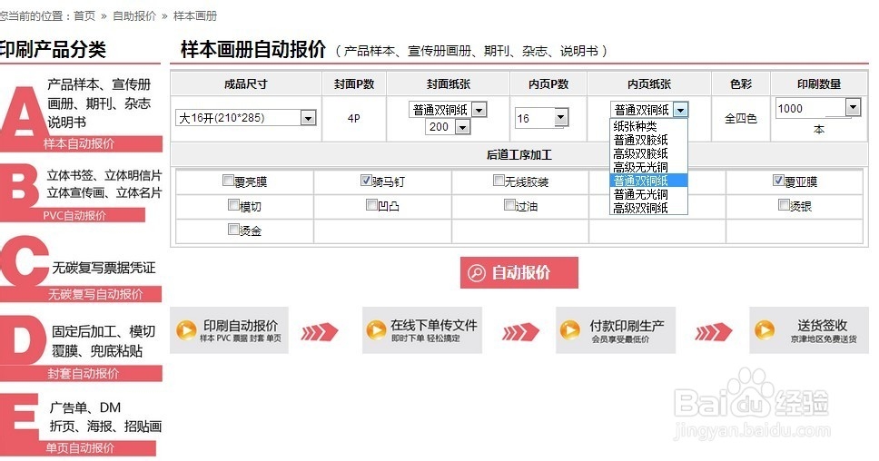Choose 高级双铜纸 from the paper list

click(x=648, y=208)
